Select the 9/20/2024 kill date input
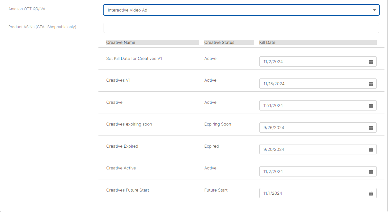The height and width of the screenshot is (213, 388). [312, 150]
